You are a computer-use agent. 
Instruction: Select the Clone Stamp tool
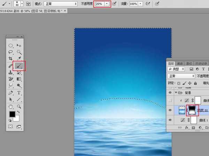tap(11, 72)
